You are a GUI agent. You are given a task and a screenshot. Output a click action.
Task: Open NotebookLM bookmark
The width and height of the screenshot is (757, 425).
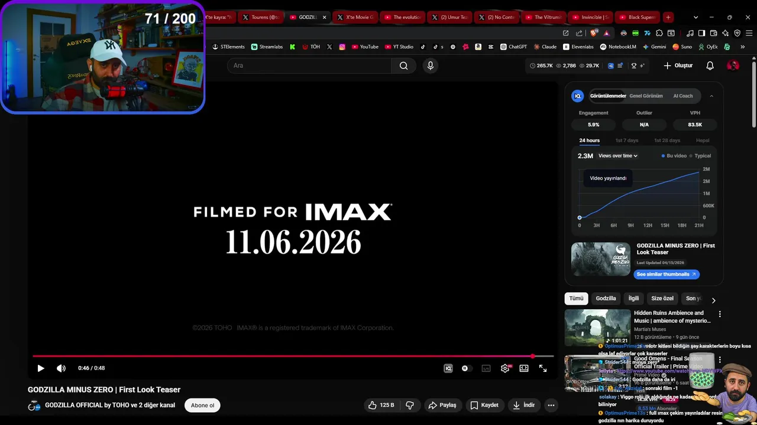[x=618, y=47]
